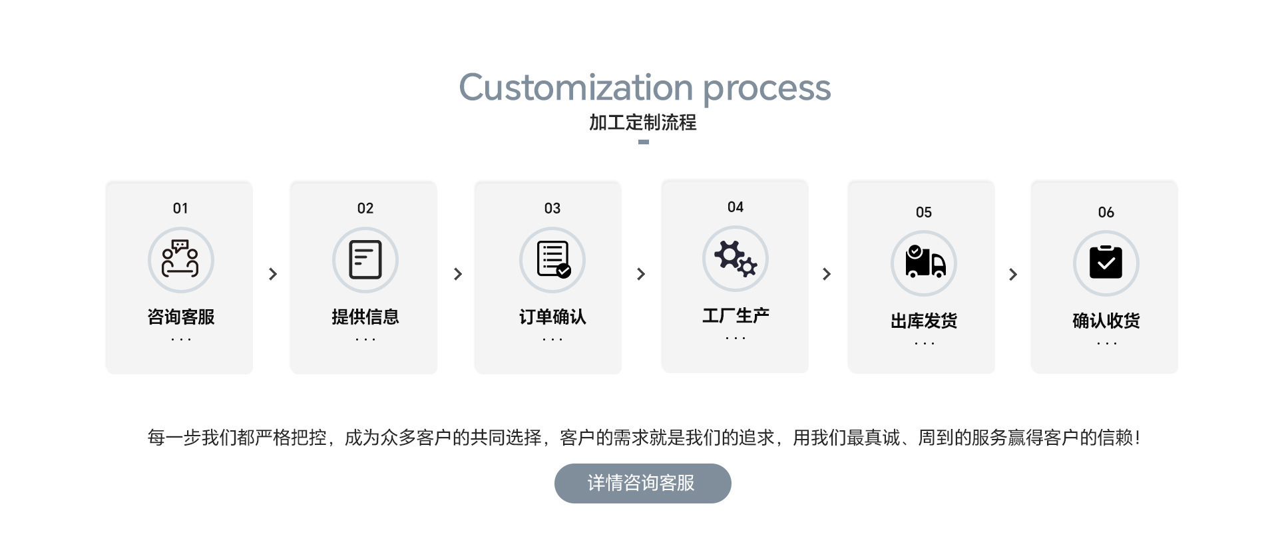Select the 订单确认 step label

[552, 317]
